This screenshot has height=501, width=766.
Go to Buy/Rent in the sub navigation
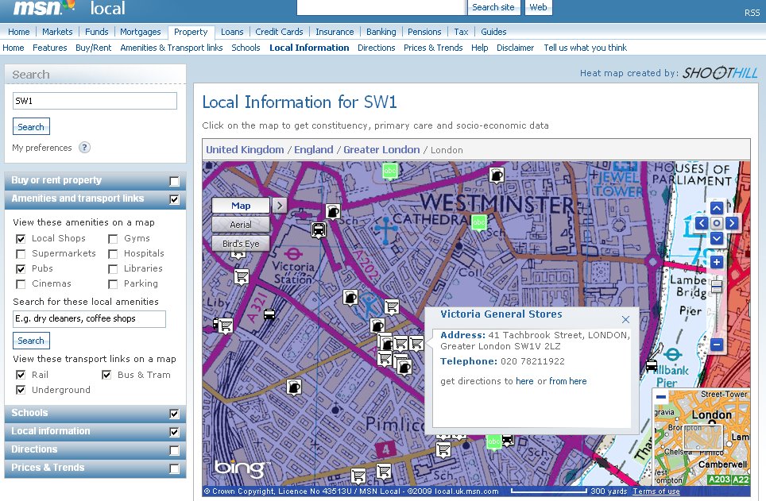pyautogui.click(x=93, y=48)
